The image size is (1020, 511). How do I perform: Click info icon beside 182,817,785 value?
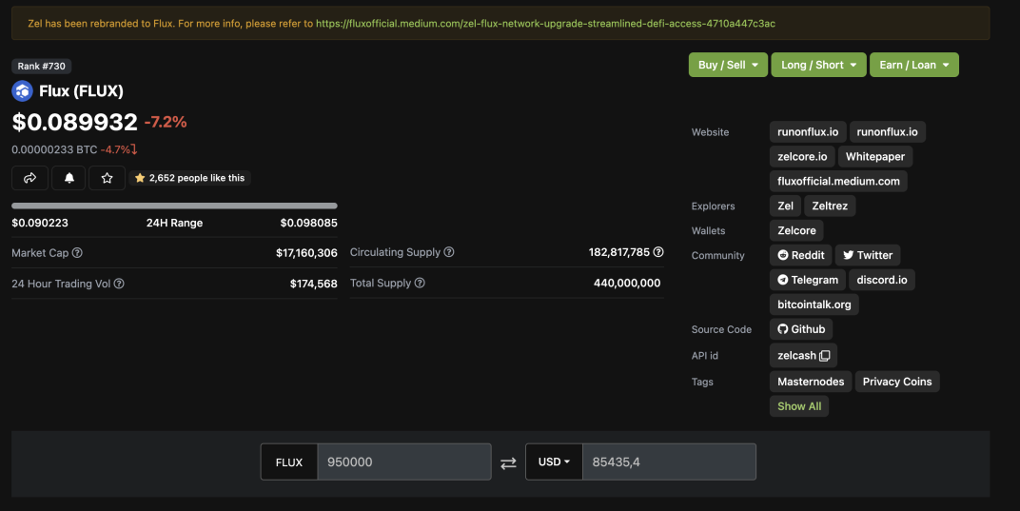(658, 252)
